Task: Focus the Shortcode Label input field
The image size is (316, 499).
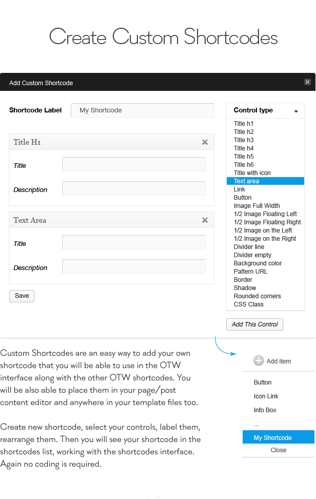Action: point(143,110)
